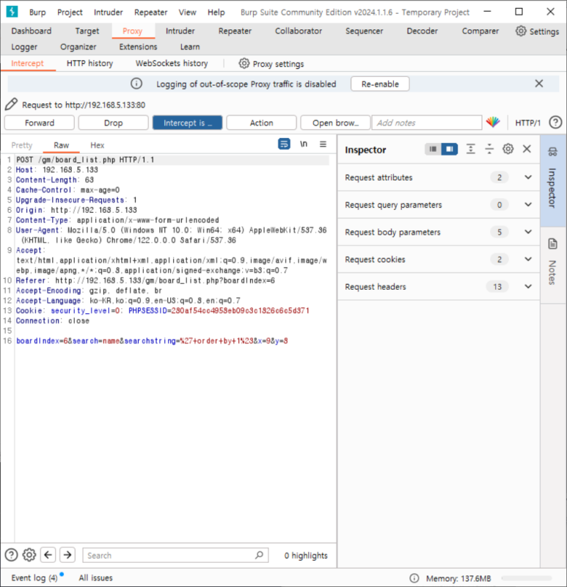This screenshot has width=567, height=587.
Task: Switch Inspector to side-by-side layout view
Action: coord(450,149)
